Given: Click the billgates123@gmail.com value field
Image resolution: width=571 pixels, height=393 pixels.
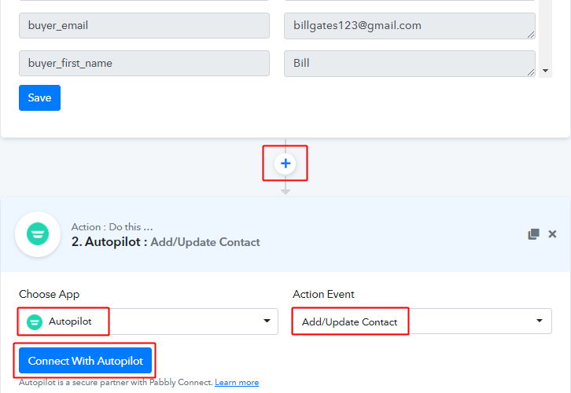Looking at the screenshot, I should point(410,26).
